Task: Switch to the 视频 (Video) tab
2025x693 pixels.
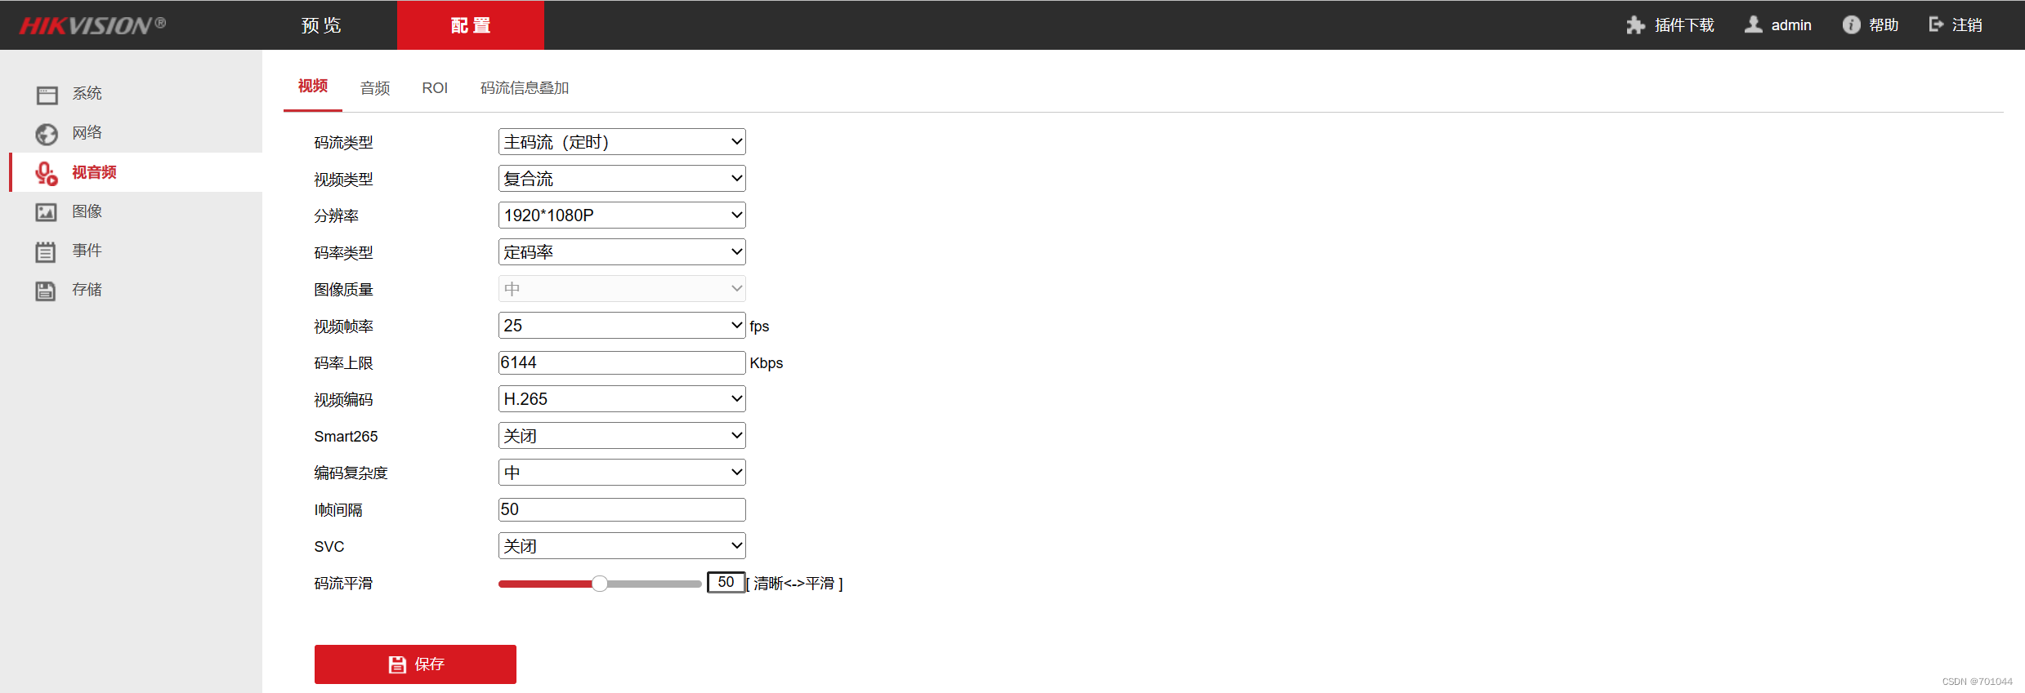Action: tap(313, 87)
